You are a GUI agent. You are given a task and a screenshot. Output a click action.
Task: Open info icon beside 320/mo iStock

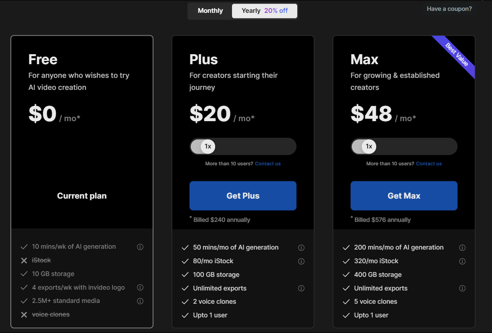click(462, 262)
